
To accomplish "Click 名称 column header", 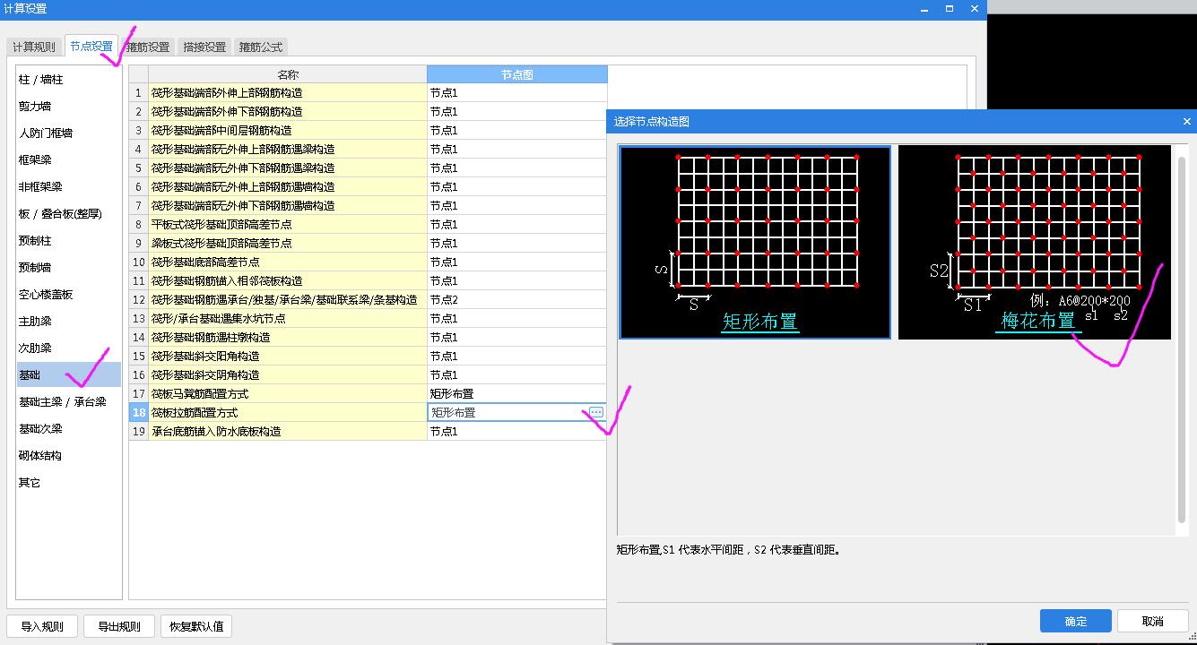I will [288, 74].
